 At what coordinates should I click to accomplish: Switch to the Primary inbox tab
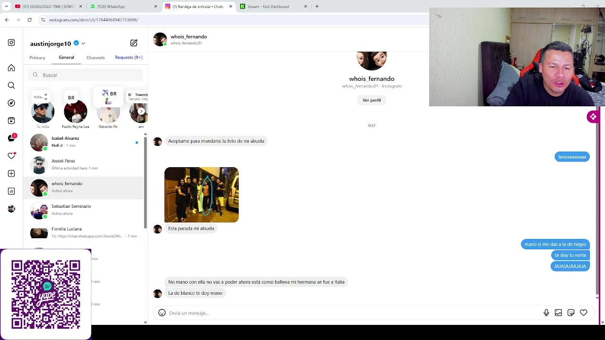(x=37, y=58)
